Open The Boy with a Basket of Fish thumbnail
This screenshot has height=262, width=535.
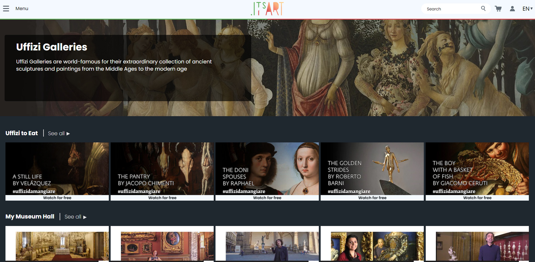point(477,169)
